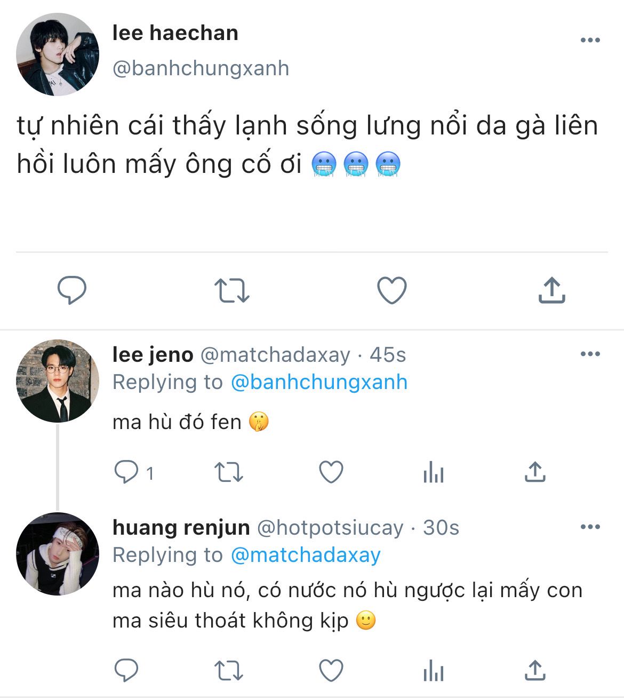This screenshot has height=698, width=624.
Task: View analytics for lee jeno's reply
Action: [x=433, y=472]
